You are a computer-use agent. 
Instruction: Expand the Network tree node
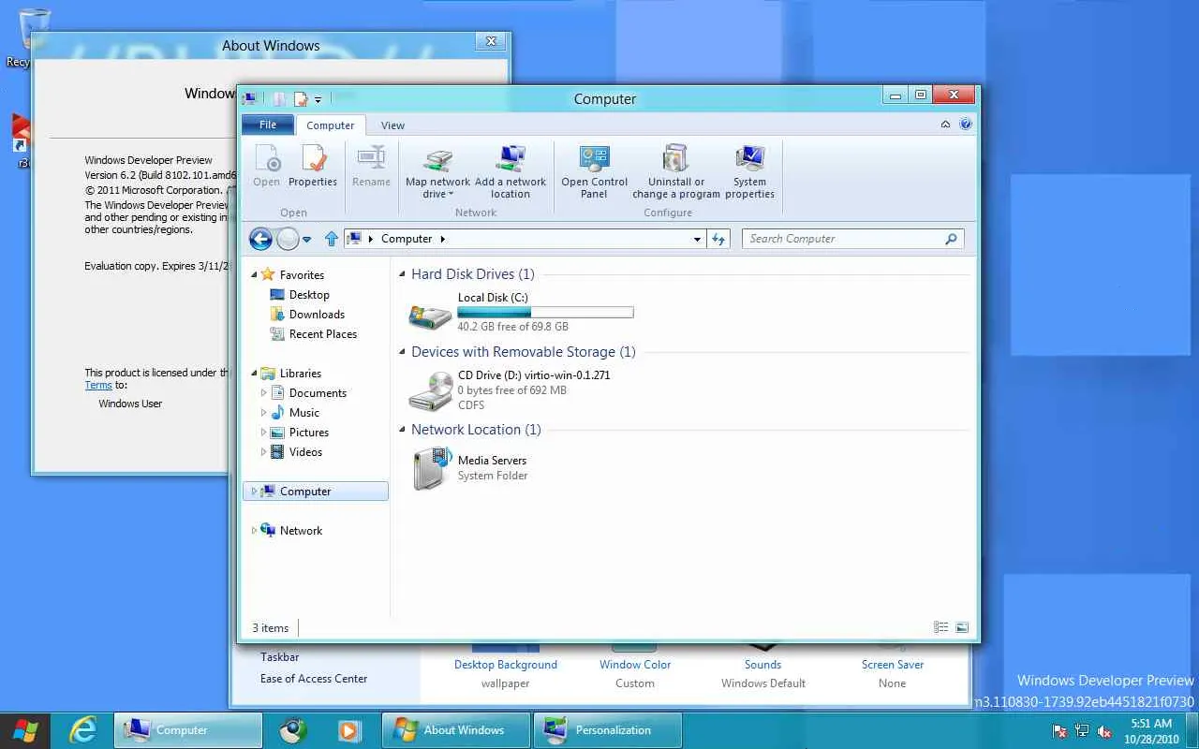tap(253, 531)
